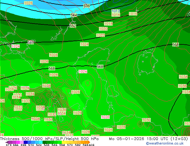Screen dimensions: 190x146
Task: Click the forecast date 'Mo 05-01-2026 15:00 UTC (12+03)'
Action: point(148,139)
